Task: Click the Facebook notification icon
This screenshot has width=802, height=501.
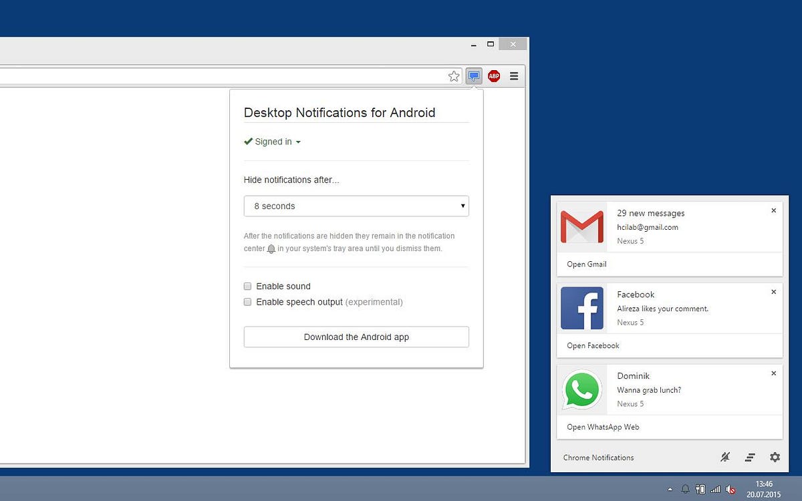Action: coord(581,308)
